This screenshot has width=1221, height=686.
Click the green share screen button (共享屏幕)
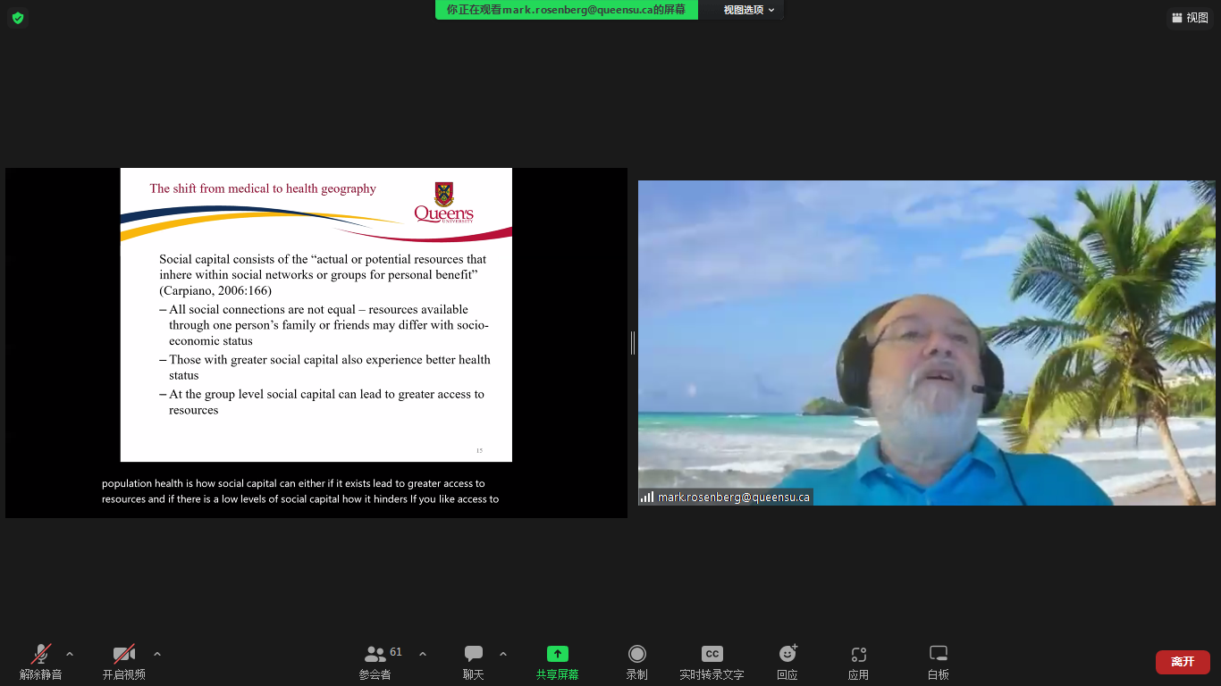point(557,661)
